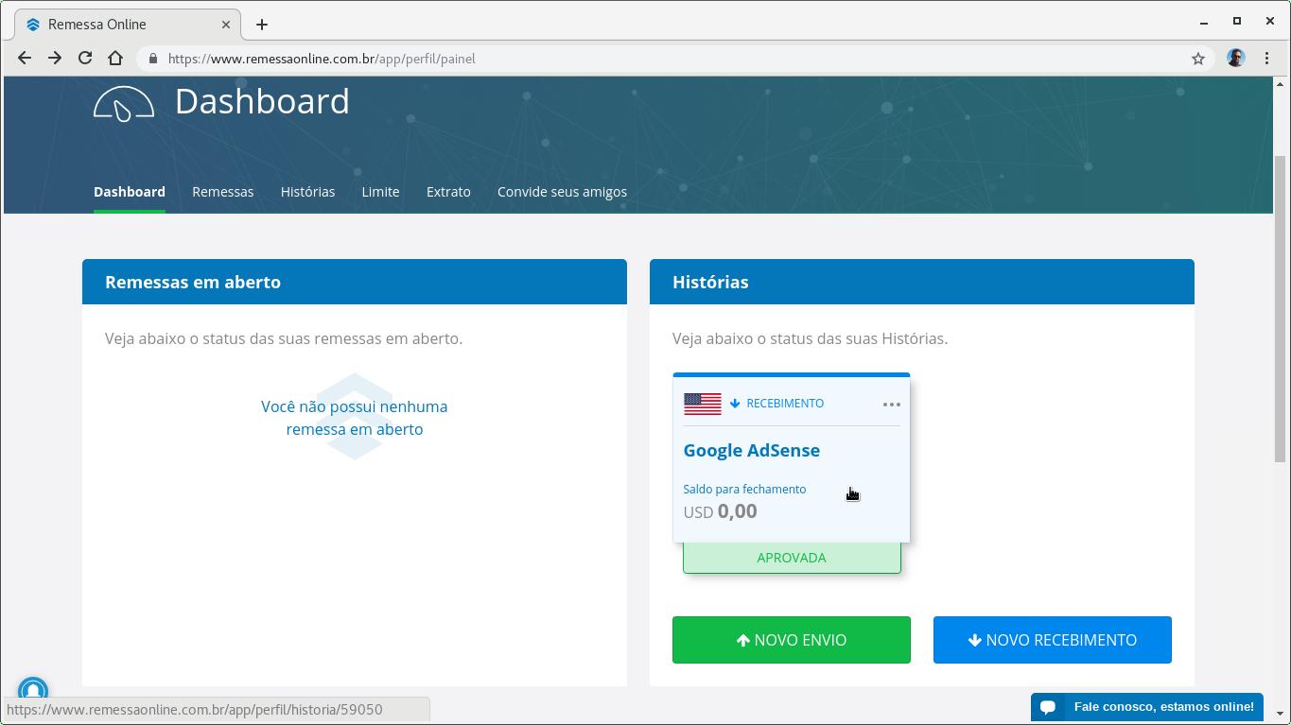Go to the browser home icon

(115, 58)
